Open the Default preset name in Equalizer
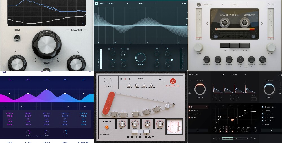 (141, 4)
